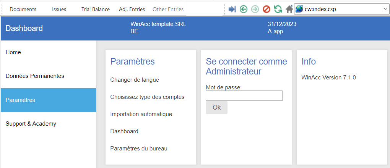The height and width of the screenshot is (168, 390).
Task: Go back with green left arrow
Action: [244, 10]
